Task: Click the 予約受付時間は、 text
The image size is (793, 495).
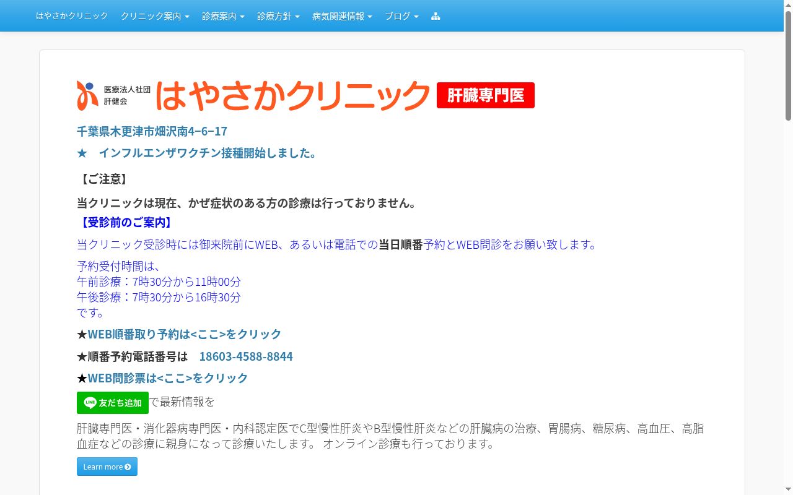Action: 119,266
